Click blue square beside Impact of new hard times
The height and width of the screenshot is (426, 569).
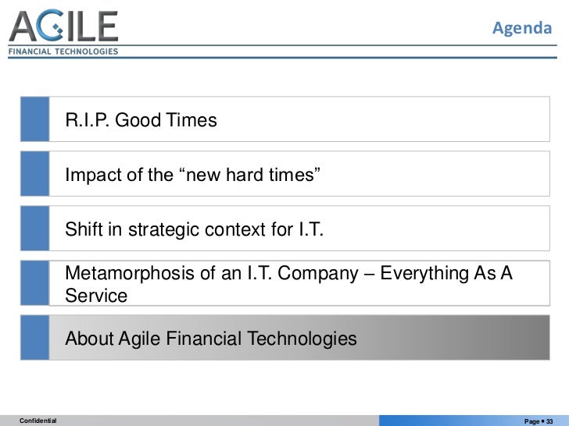point(35,174)
